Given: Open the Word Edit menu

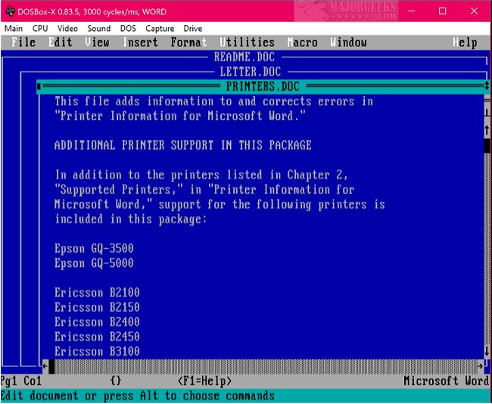Looking at the screenshot, I should [x=61, y=42].
